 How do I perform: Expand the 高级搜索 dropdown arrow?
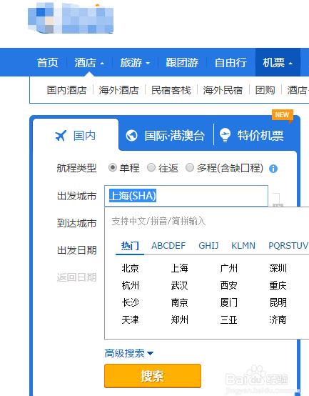(x=150, y=353)
